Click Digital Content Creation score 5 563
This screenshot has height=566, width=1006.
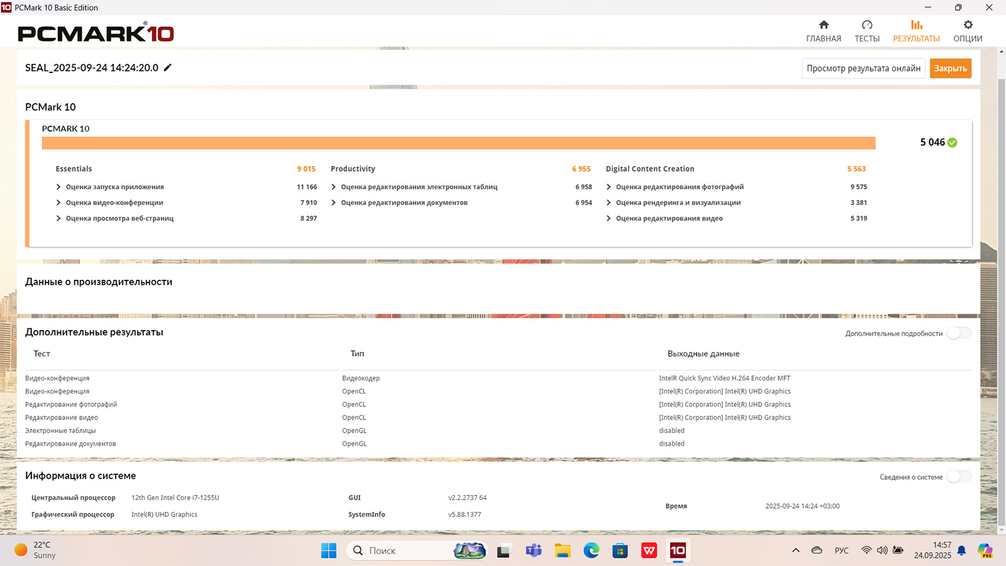[x=856, y=169]
